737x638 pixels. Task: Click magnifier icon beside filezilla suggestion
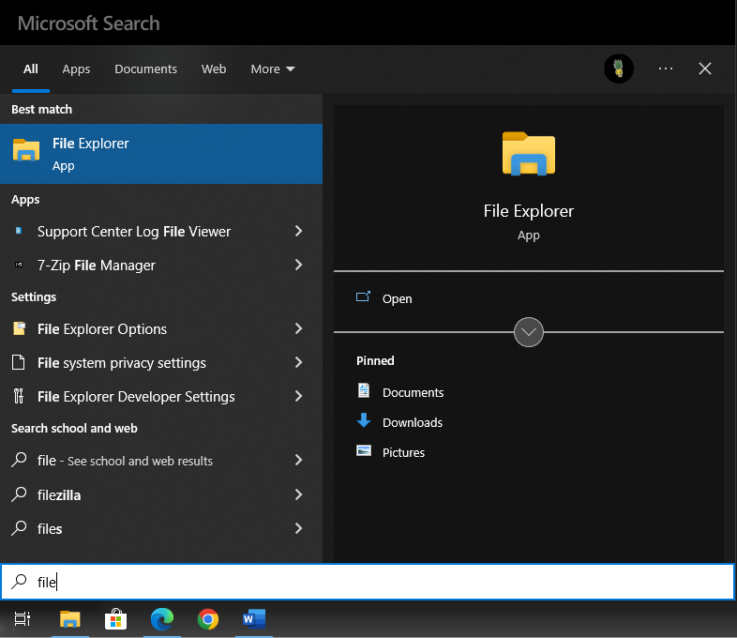coord(19,494)
